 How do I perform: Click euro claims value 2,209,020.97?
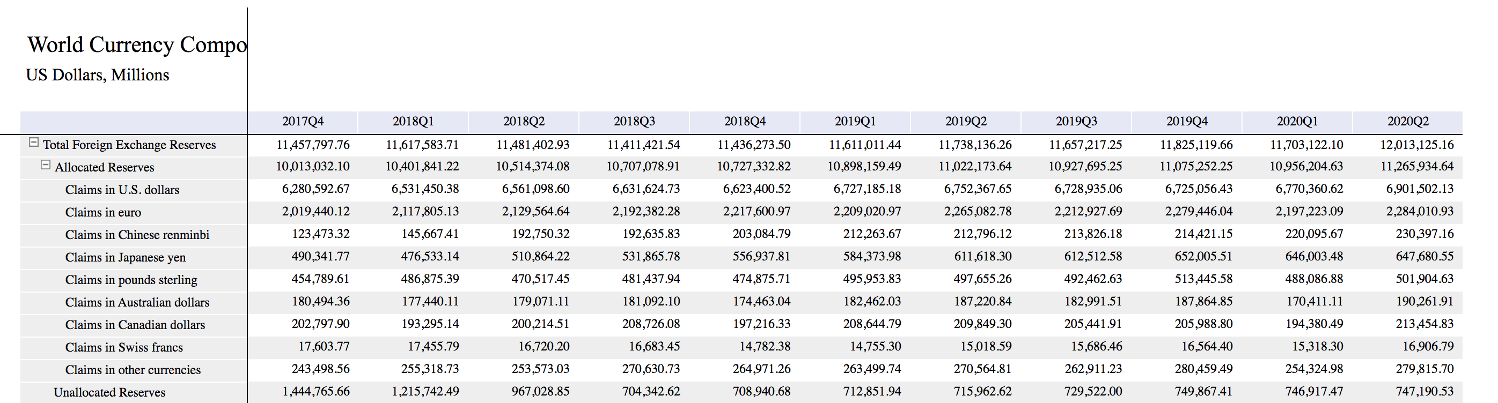[867, 212]
